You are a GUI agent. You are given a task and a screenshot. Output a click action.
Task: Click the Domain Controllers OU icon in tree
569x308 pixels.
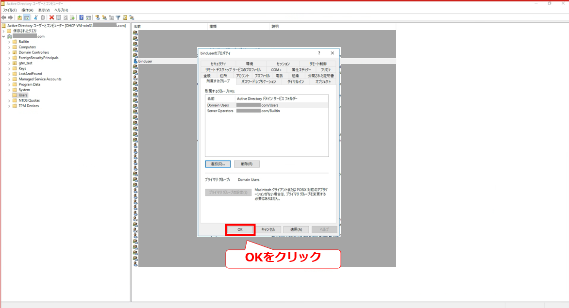coord(15,52)
